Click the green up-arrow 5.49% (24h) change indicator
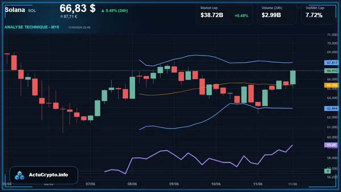The width and height of the screenshot is (341, 192). pos(114,11)
